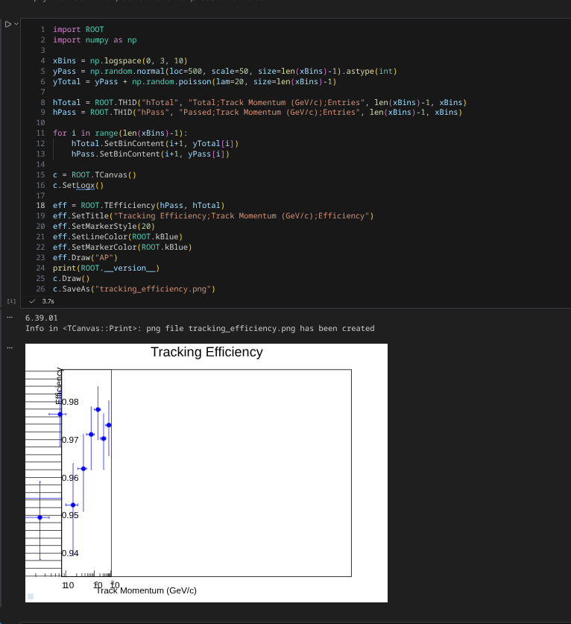Click the 'Track Momentum (GeV/c)' axis label

pos(147,590)
